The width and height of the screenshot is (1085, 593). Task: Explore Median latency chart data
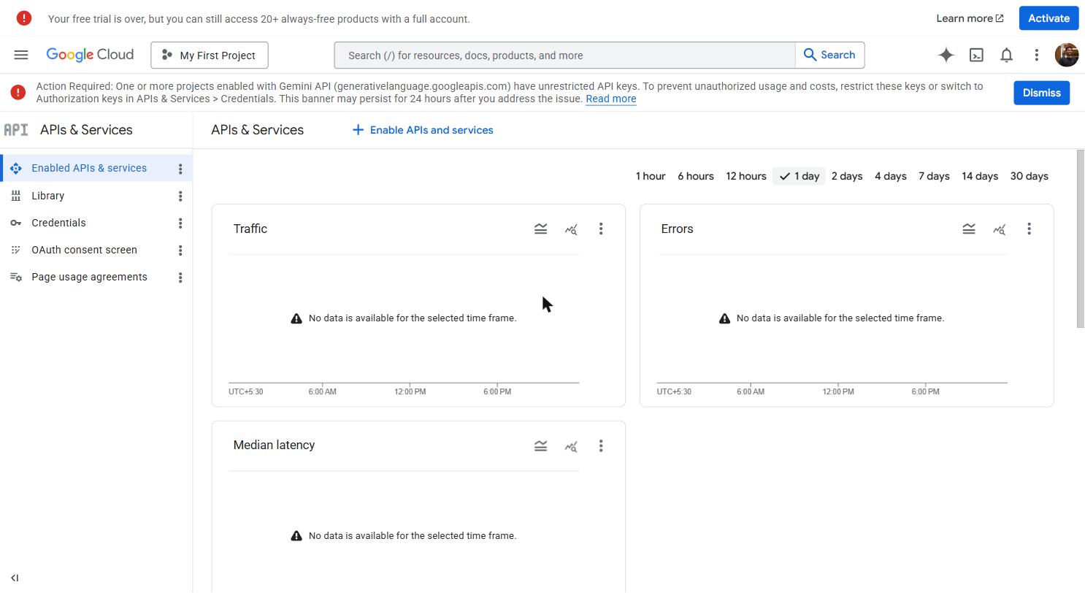point(571,445)
